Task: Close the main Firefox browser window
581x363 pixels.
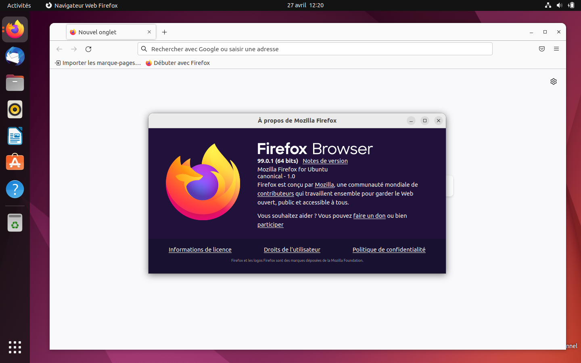Action: (x=559, y=32)
